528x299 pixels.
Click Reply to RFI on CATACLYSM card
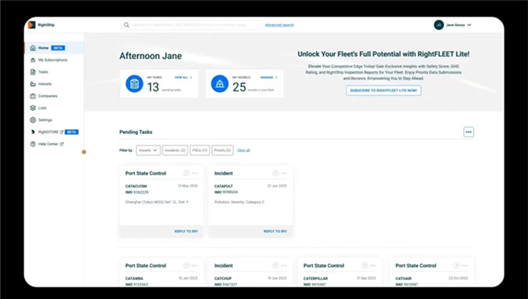pyautogui.click(x=186, y=231)
